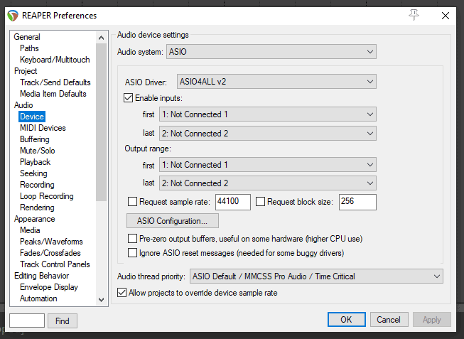Toggle the Enable inputs checkbox
This screenshot has height=339, width=464.
click(128, 97)
